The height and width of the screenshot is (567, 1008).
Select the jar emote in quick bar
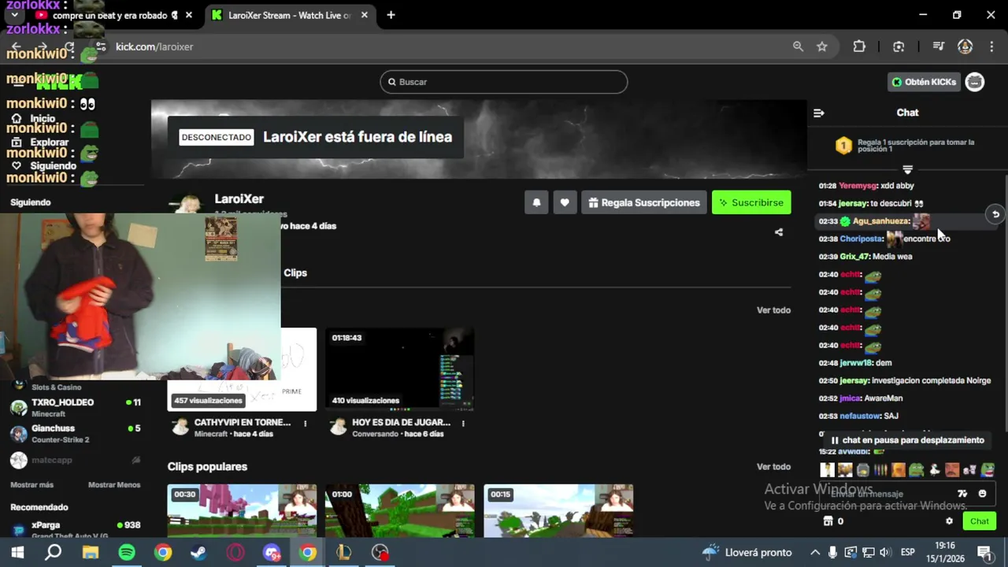tap(863, 470)
